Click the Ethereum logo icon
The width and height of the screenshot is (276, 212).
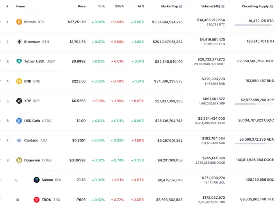pyautogui.click(x=19, y=42)
